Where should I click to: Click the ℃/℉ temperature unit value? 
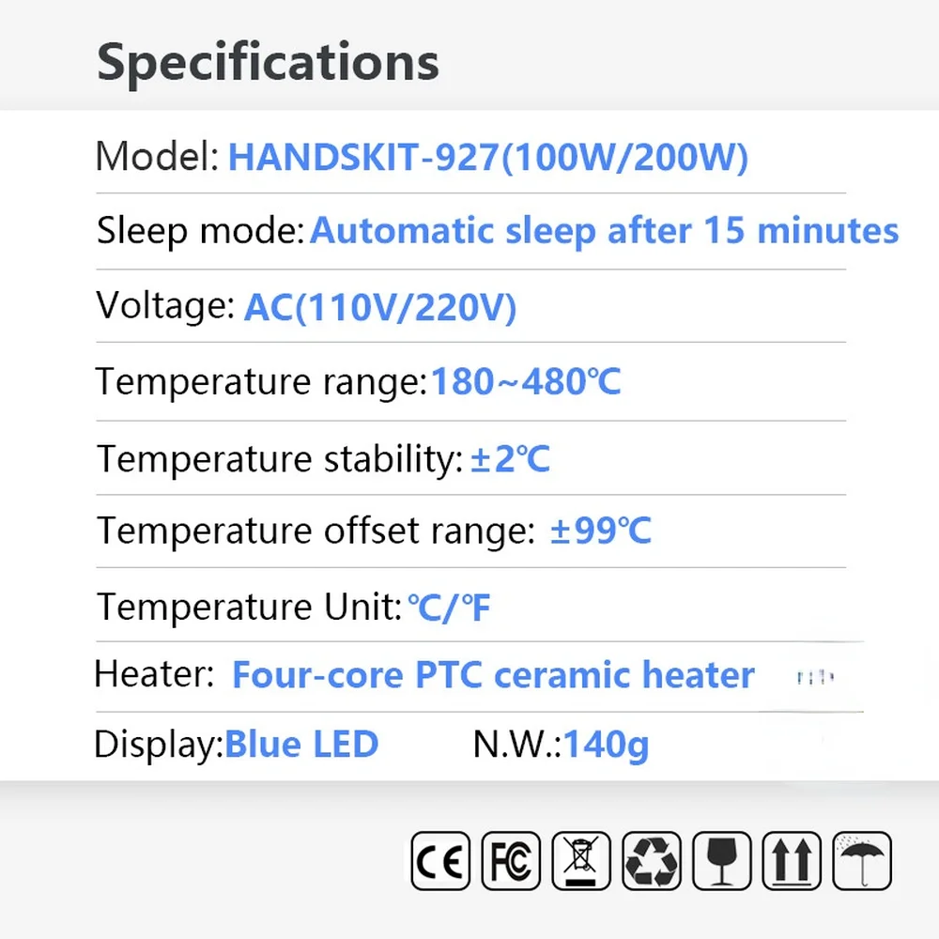(449, 608)
